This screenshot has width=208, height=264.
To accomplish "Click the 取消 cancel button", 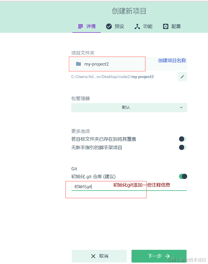I will 99,256.
